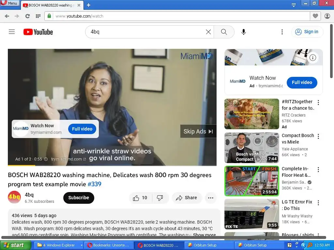Subscribe to the 4bq channel
The height and width of the screenshot is (250, 334).
tap(79, 198)
